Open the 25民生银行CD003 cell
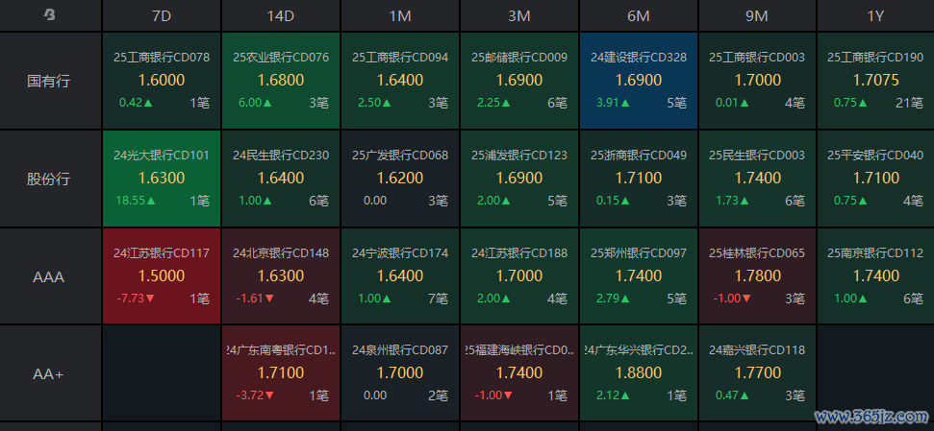Screen dimensions: 934x431 coord(756,179)
